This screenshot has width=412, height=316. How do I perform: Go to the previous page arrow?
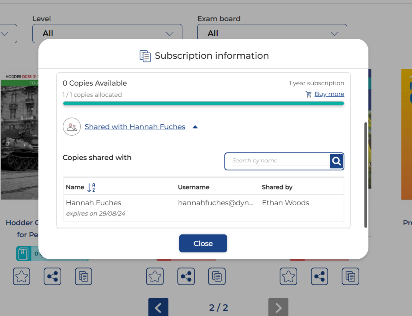point(158,307)
